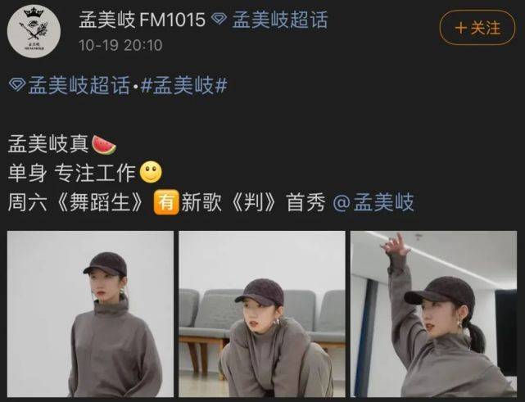The image size is (525, 402).
Task: Click the 关注 follow button
Action: pos(477,28)
